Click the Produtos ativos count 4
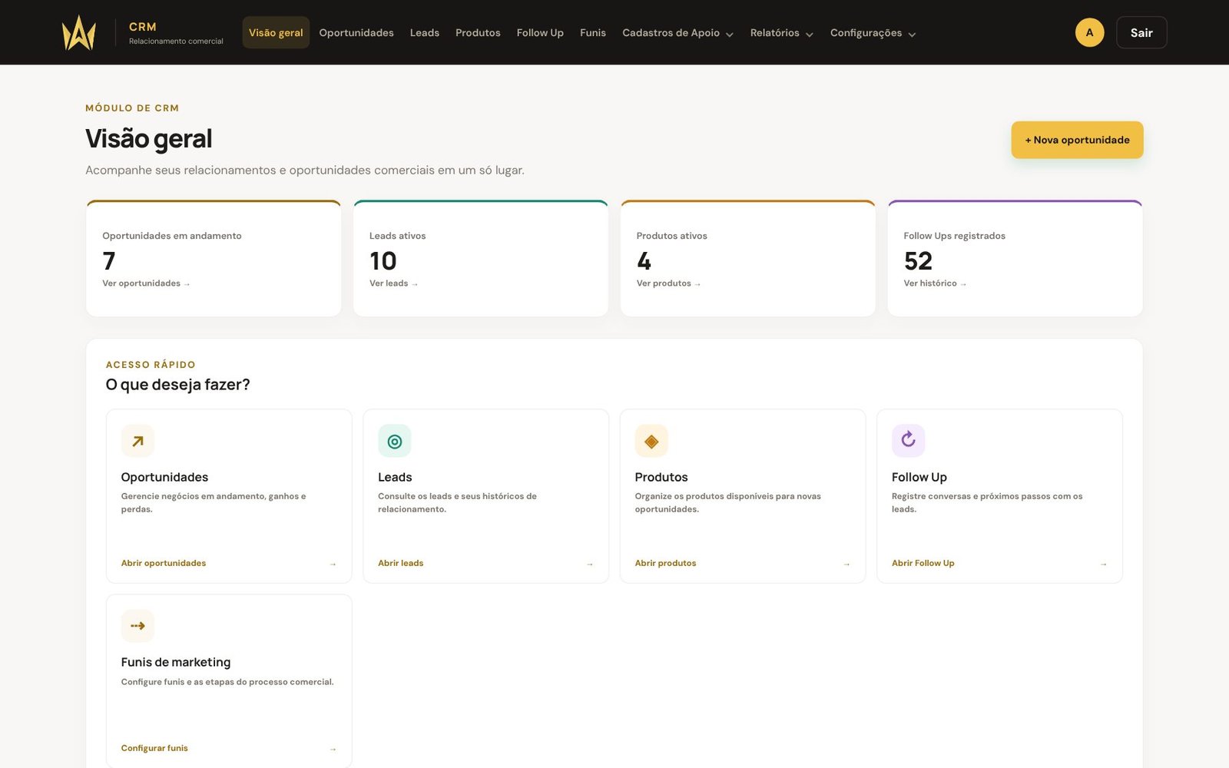The width and height of the screenshot is (1229, 768). coord(644,261)
